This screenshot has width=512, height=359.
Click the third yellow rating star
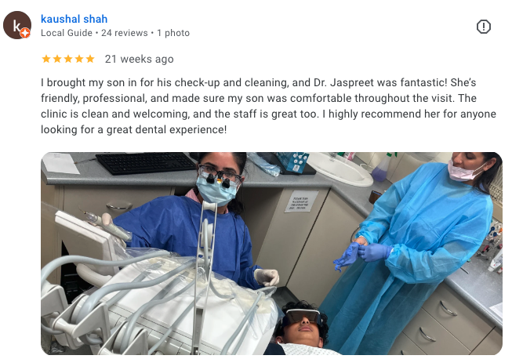(68, 59)
